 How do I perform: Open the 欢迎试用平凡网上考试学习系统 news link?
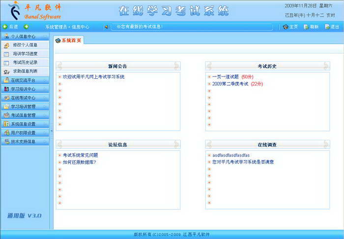coord(93,77)
